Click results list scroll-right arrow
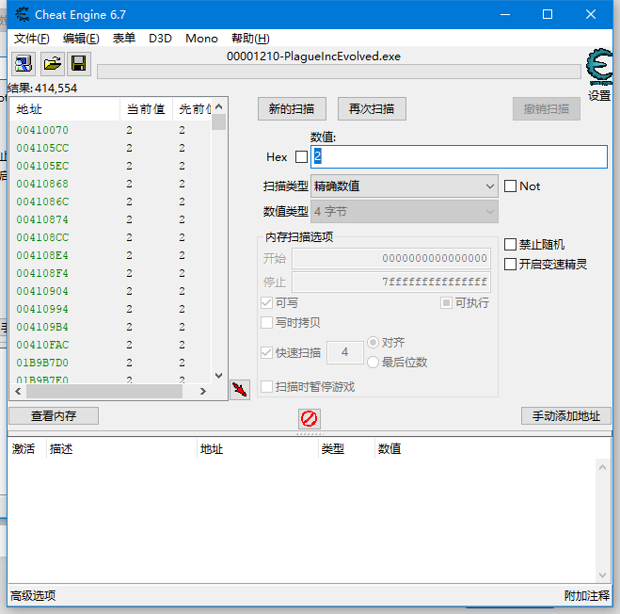The width and height of the screenshot is (620, 614). [x=203, y=391]
